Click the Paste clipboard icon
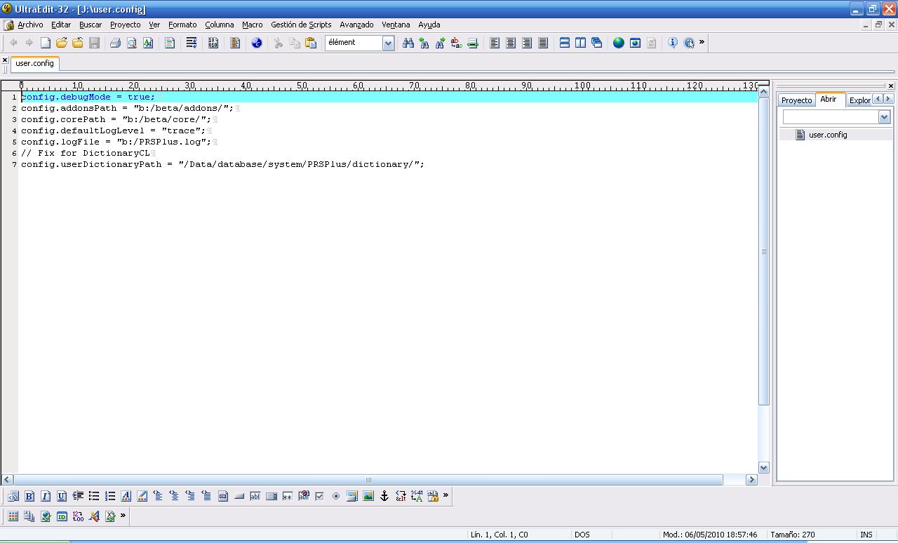 click(311, 43)
